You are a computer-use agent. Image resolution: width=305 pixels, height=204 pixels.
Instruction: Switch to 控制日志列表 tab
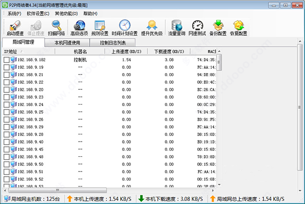tap(113, 43)
